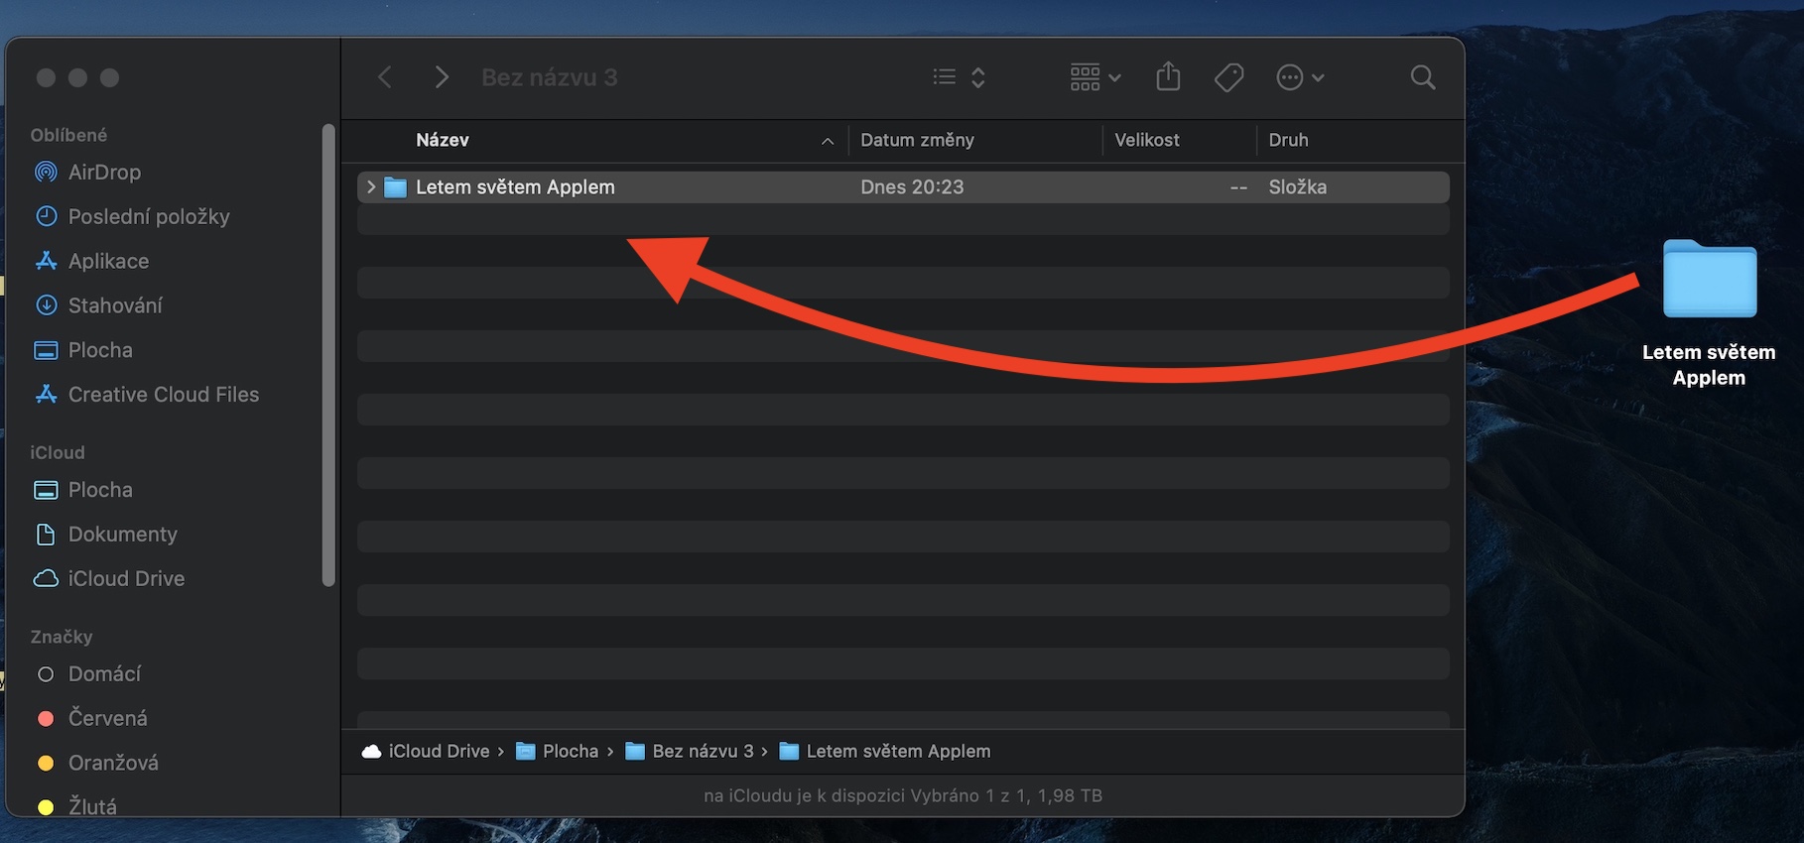Go forward with the right chevron
The width and height of the screenshot is (1804, 843).
click(x=443, y=77)
